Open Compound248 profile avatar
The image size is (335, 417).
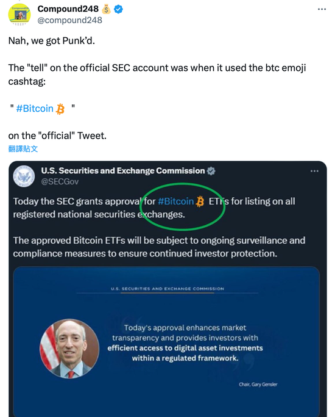click(19, 15)
